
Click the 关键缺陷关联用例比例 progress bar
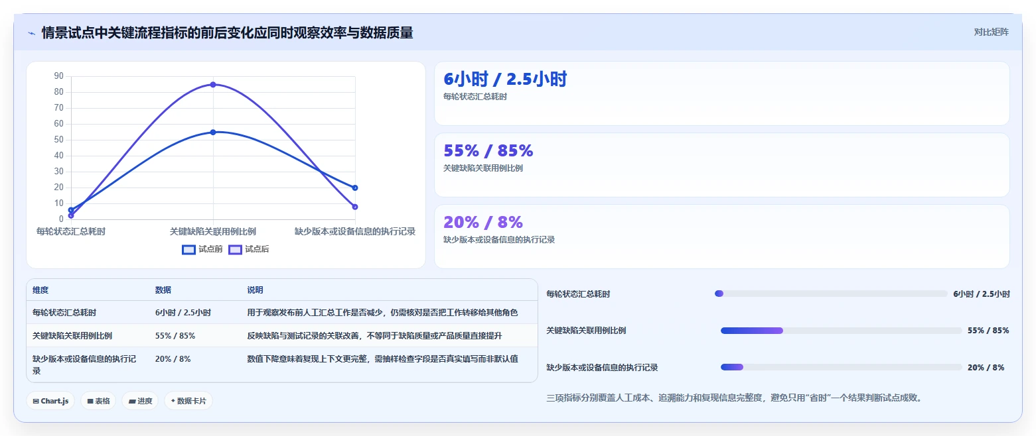[841, 330]
